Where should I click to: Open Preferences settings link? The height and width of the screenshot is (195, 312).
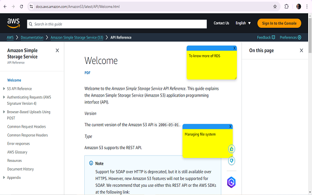[291, 38]
